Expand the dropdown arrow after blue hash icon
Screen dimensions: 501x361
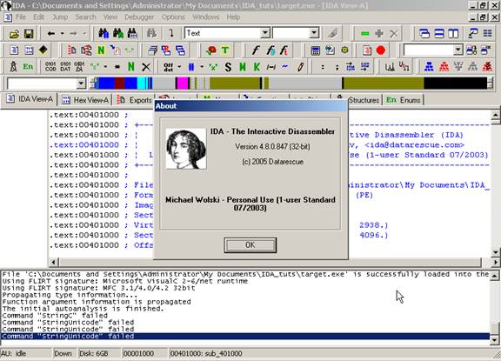point(202,67)
